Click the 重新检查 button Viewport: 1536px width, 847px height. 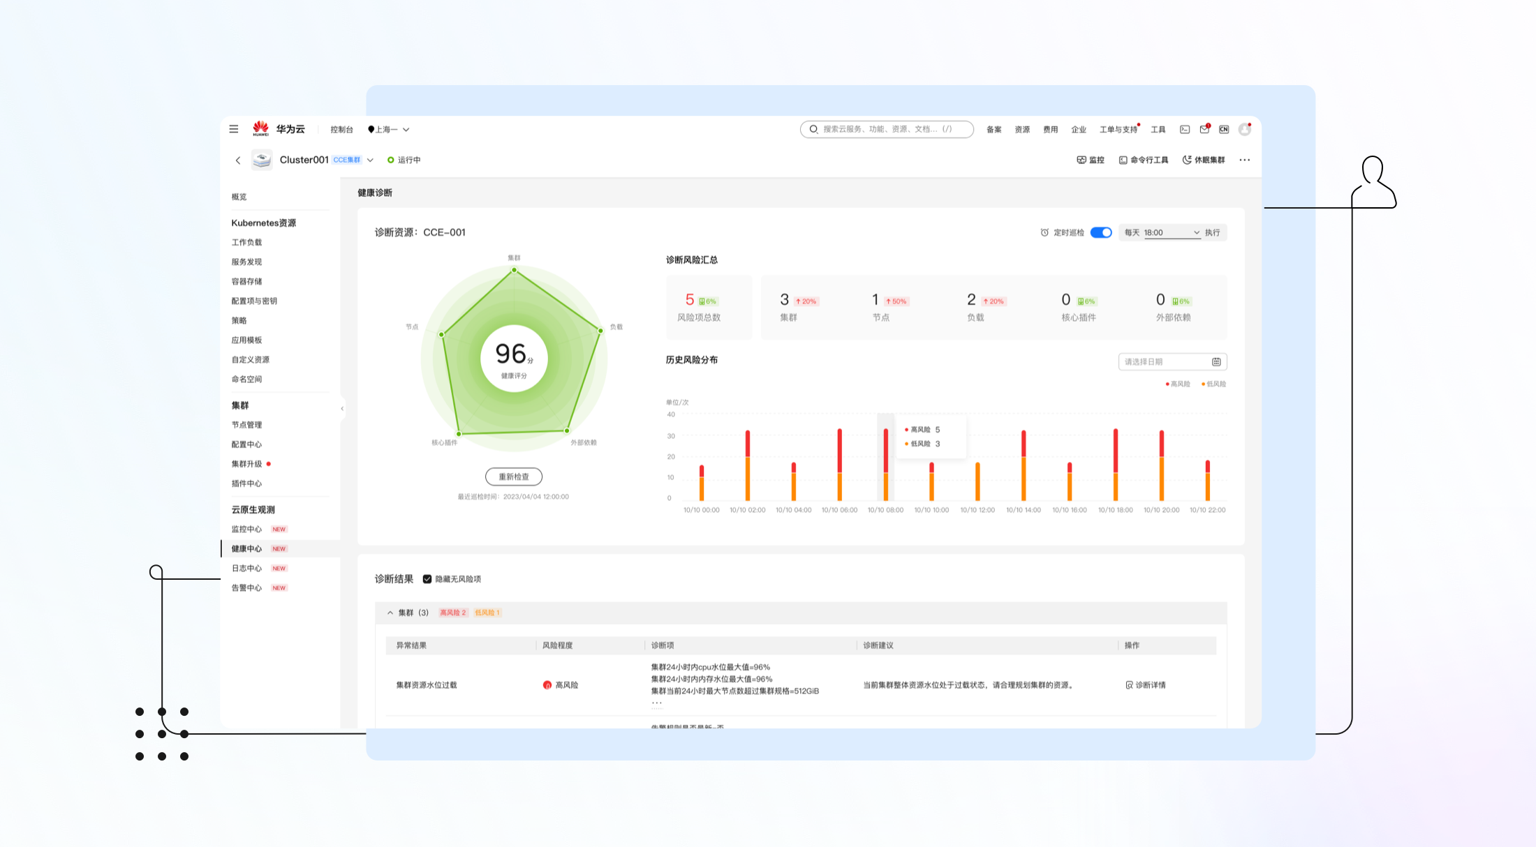[x=514, y=477]
